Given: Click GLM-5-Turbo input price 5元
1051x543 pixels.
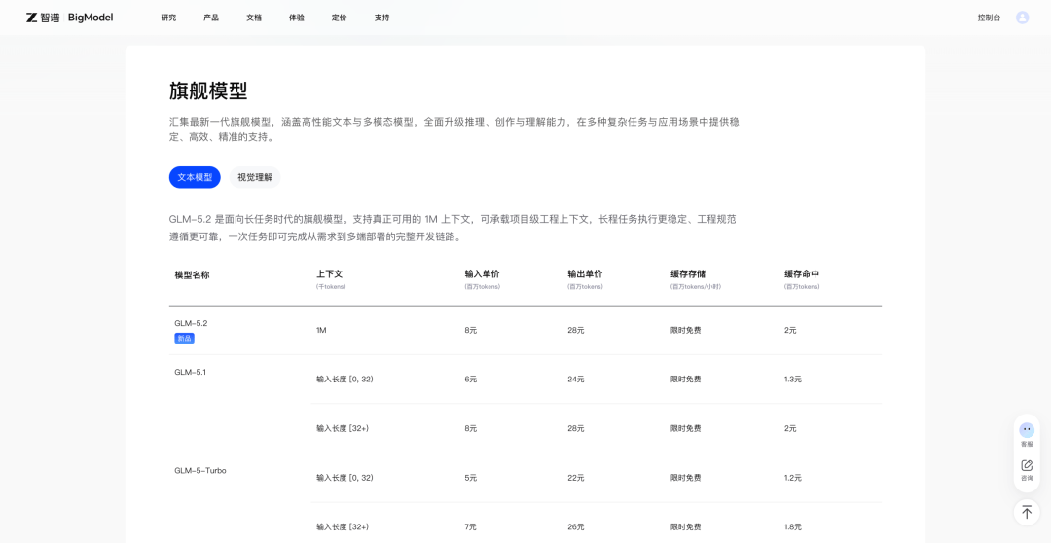Looking at the screenshot, I should tap(471, 478).
